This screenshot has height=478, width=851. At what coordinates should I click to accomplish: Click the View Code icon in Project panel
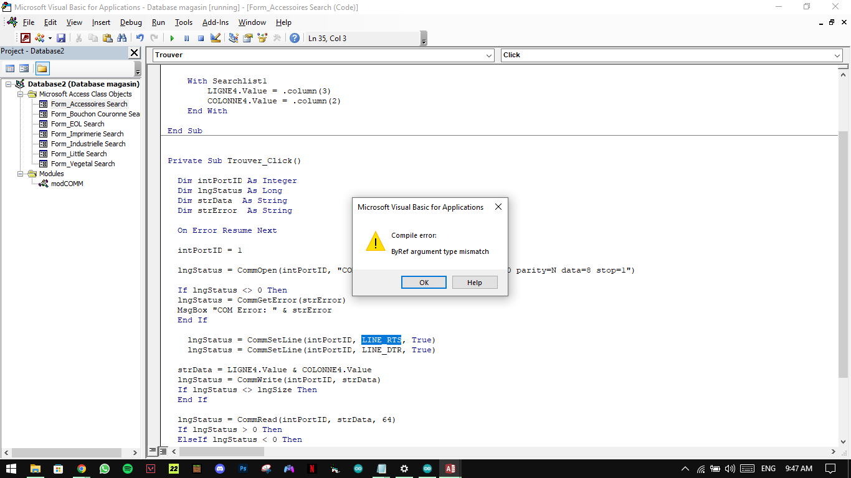pos(10,68)
